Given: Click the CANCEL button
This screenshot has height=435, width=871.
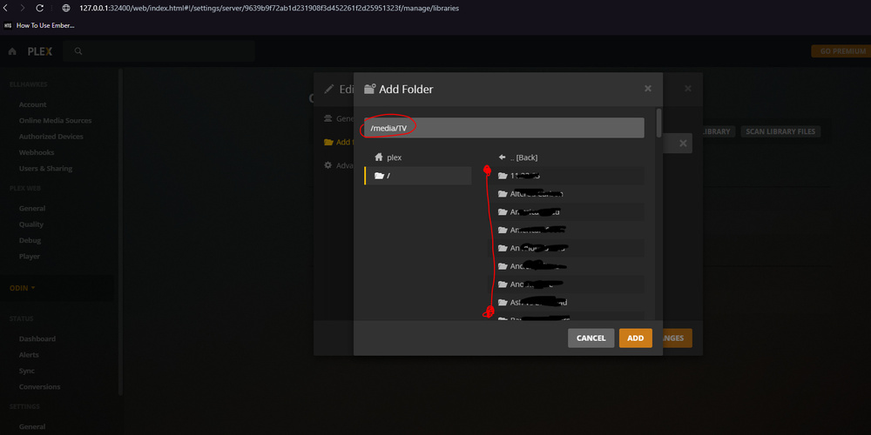Looking at the screenshot, I should 591,338.
